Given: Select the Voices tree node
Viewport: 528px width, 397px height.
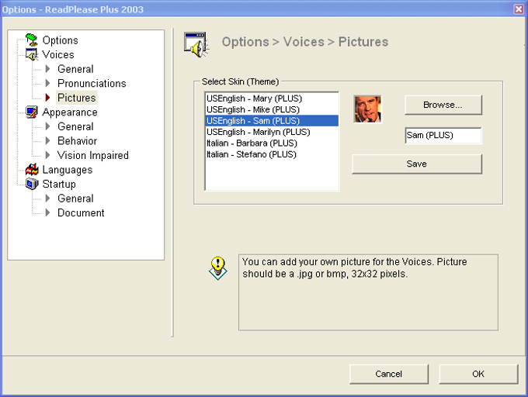Looking at the screenshot, I should tap(58, 54).
